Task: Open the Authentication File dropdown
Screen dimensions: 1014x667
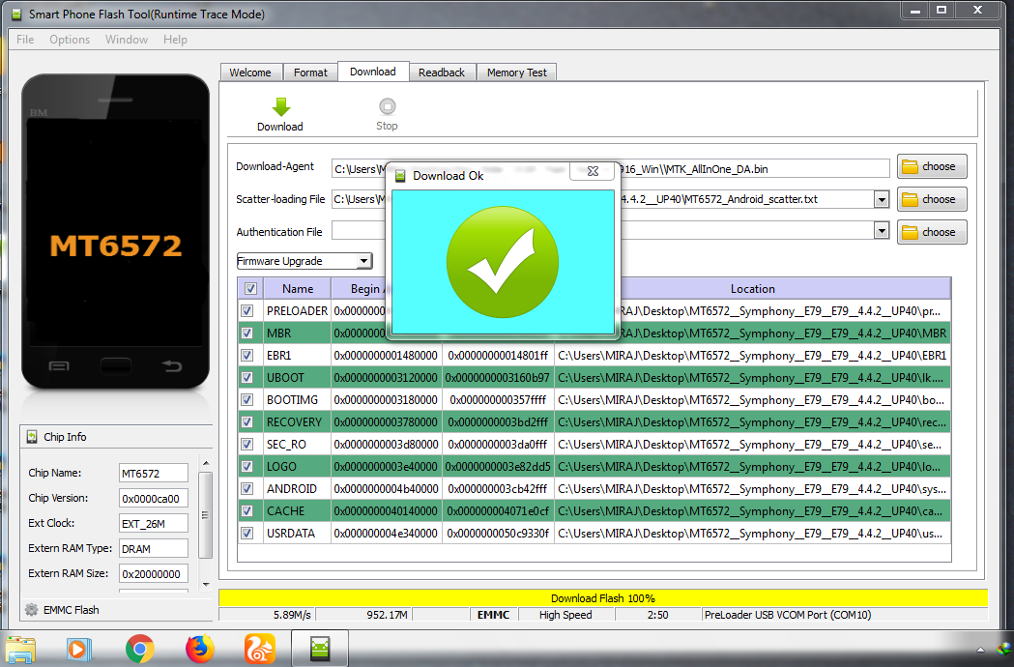Action: point(880,231)
